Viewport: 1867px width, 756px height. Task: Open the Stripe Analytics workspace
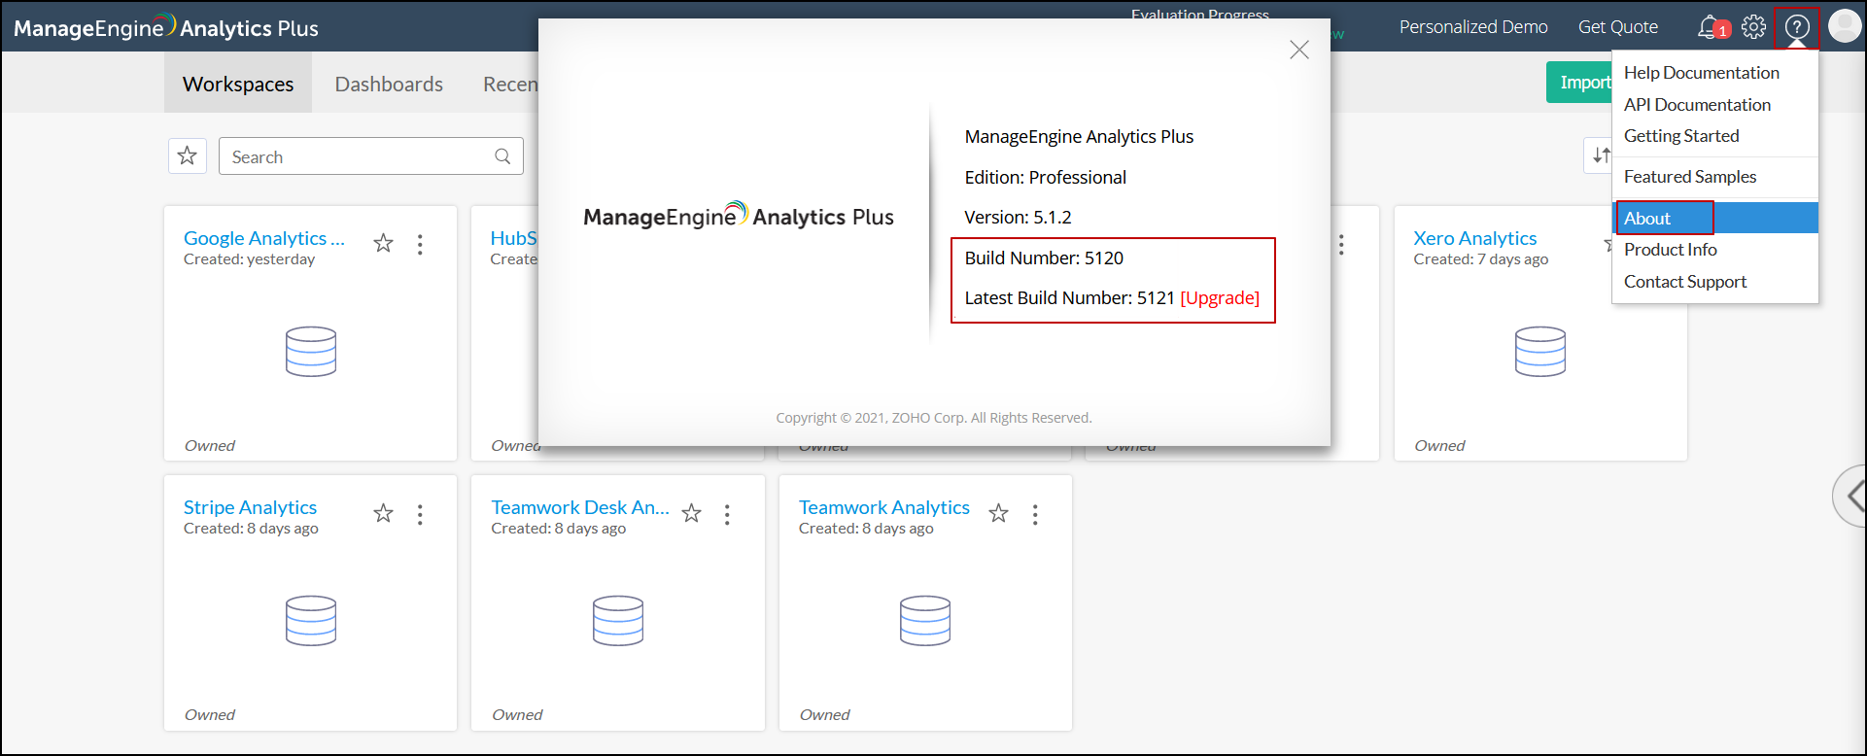(x=250, y=507)
